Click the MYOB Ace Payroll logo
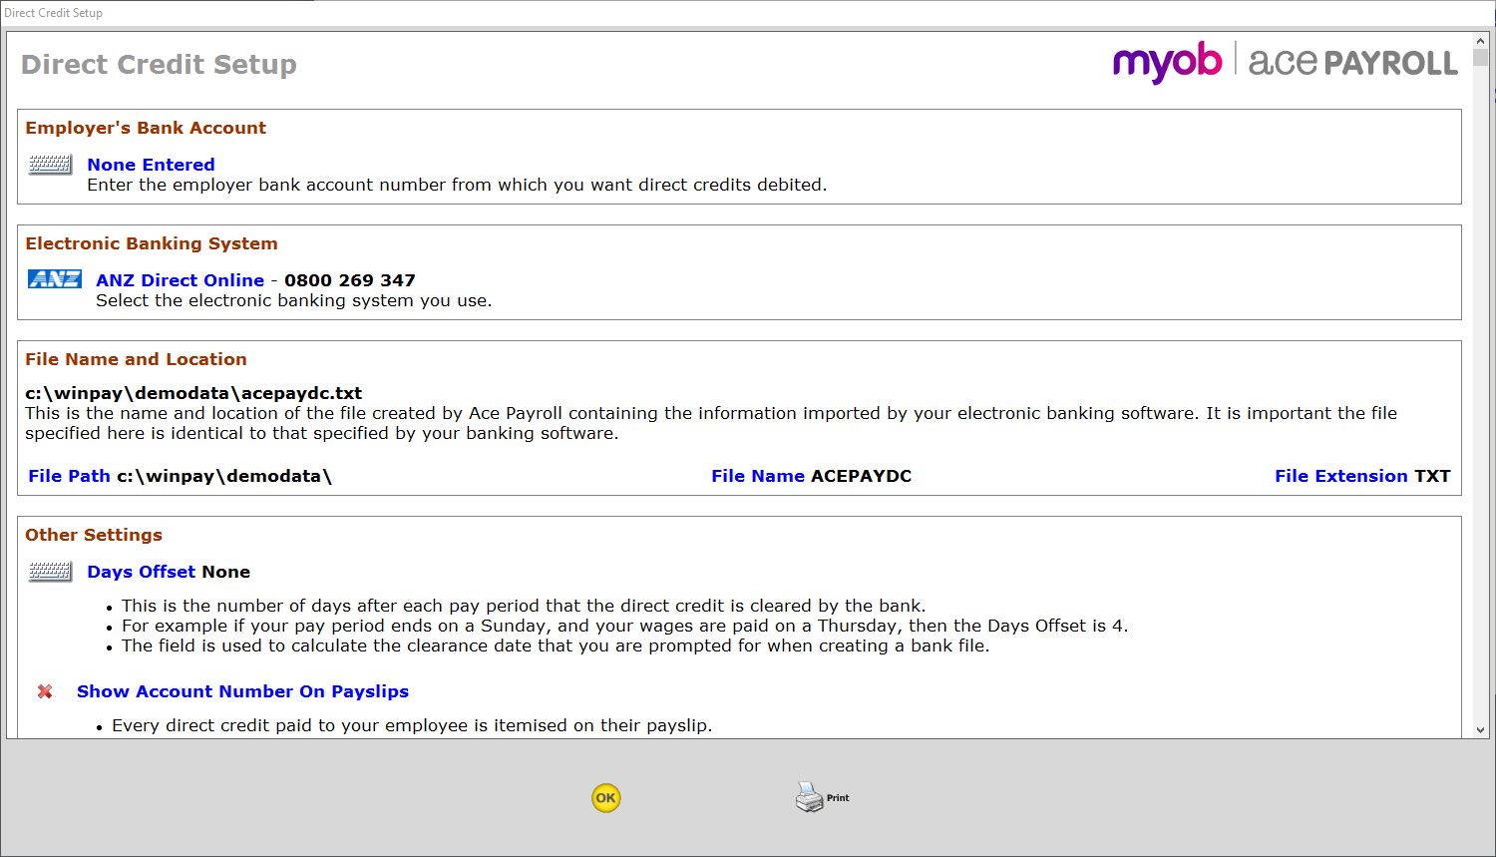 (x=1285, y=63)
